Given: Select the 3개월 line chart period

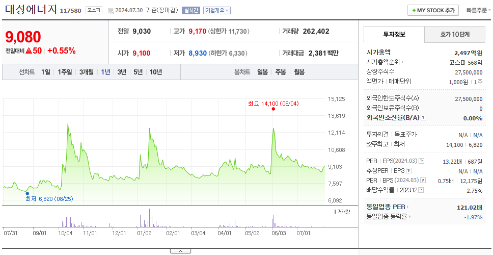Looking at the screenshot, I should pos(87,72).
